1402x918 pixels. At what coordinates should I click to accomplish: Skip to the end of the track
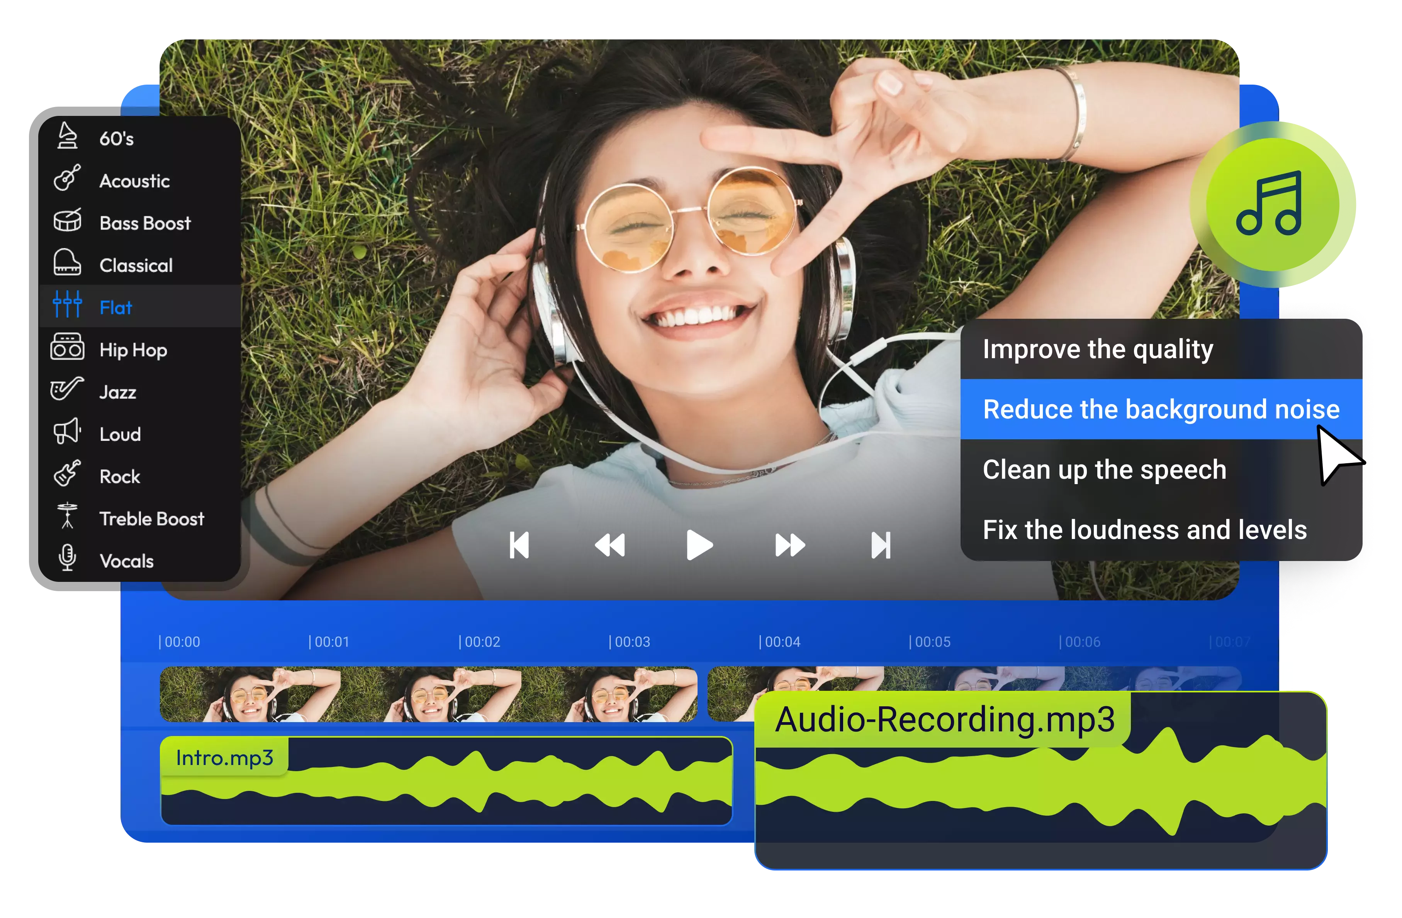880,545
